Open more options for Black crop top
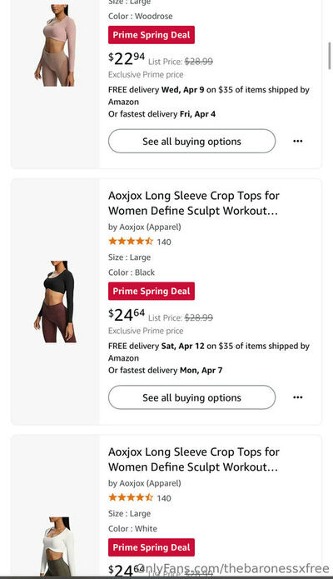This screenshot has height=579, width=333. pyautogui.click(x=297, y=397)
